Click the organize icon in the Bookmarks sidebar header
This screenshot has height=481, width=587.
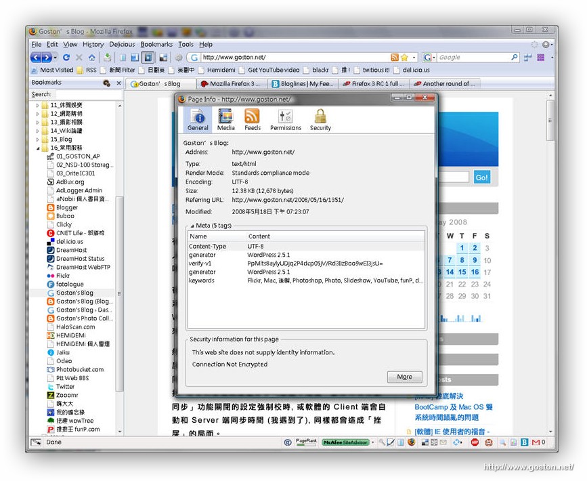coord(107,83)
